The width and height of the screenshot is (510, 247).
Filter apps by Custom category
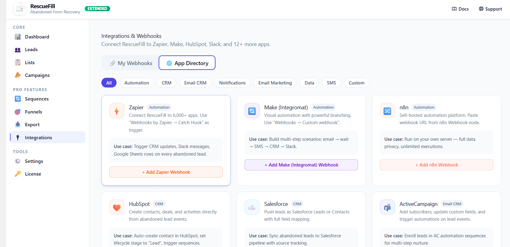(x=356, y=83)
